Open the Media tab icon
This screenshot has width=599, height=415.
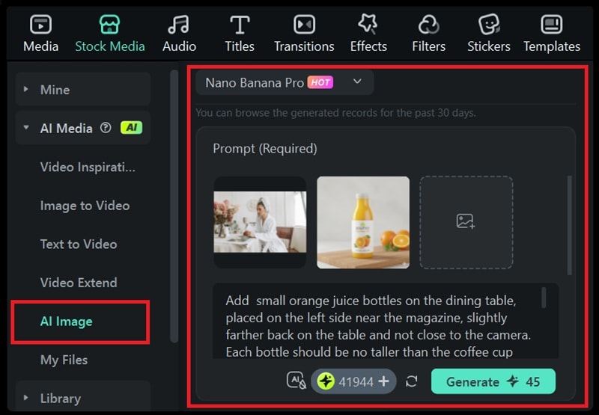(40, 25)
